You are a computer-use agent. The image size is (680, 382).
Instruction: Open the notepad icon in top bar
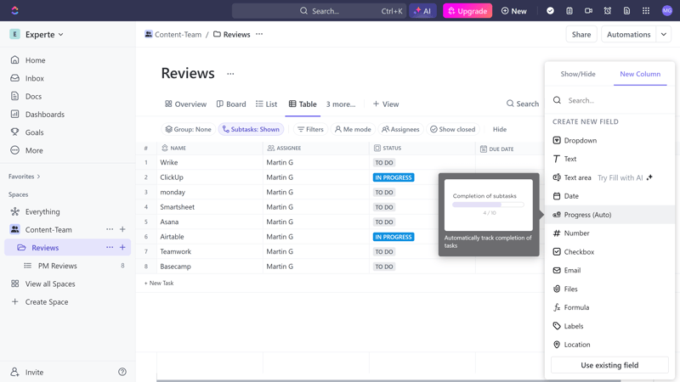[x=569, y=11]
